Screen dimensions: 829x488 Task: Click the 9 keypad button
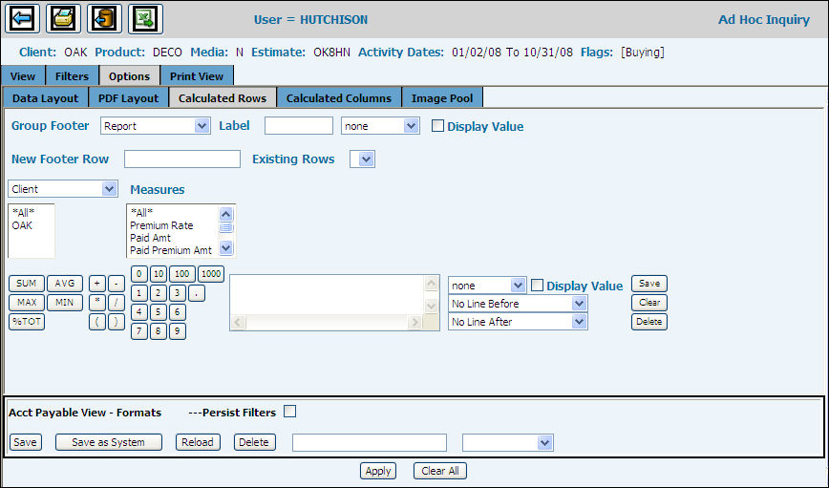coord(177,331)
